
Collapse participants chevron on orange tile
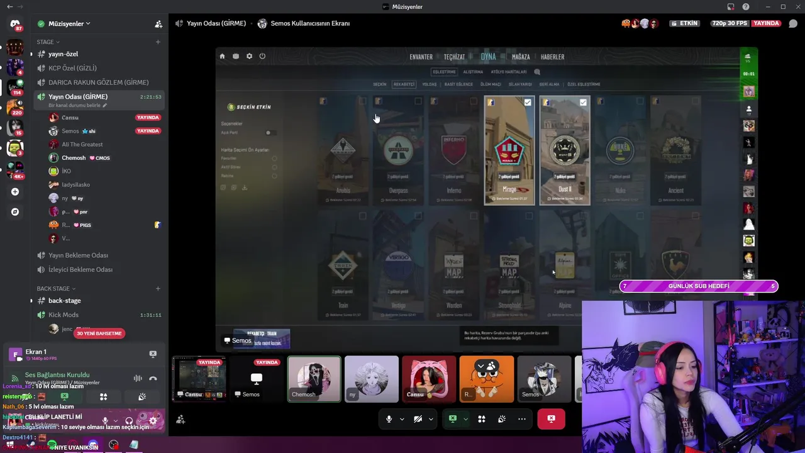(481, 366)
